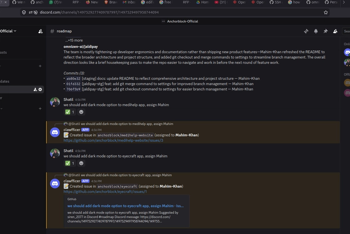Toggle the member list panel

point(335,31)
